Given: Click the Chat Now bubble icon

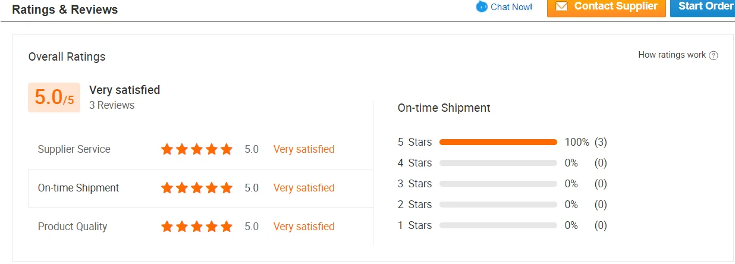Looking at the screenshot, I should pos(482,7).
